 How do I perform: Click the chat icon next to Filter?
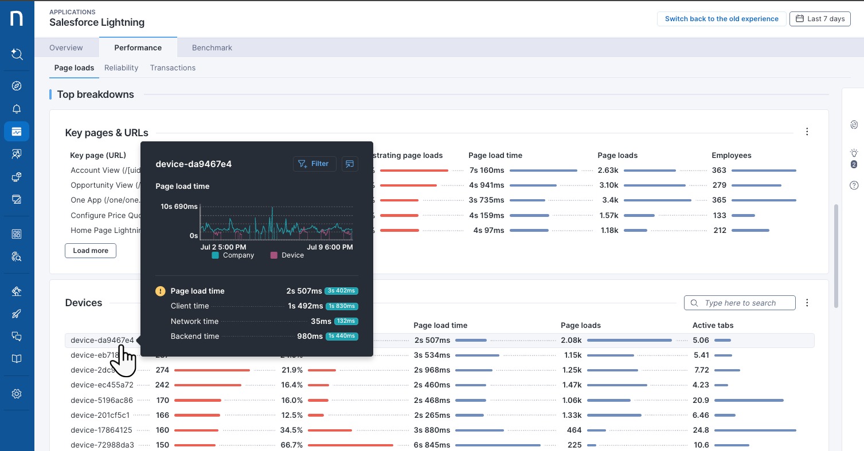click(x=350, y=164)
